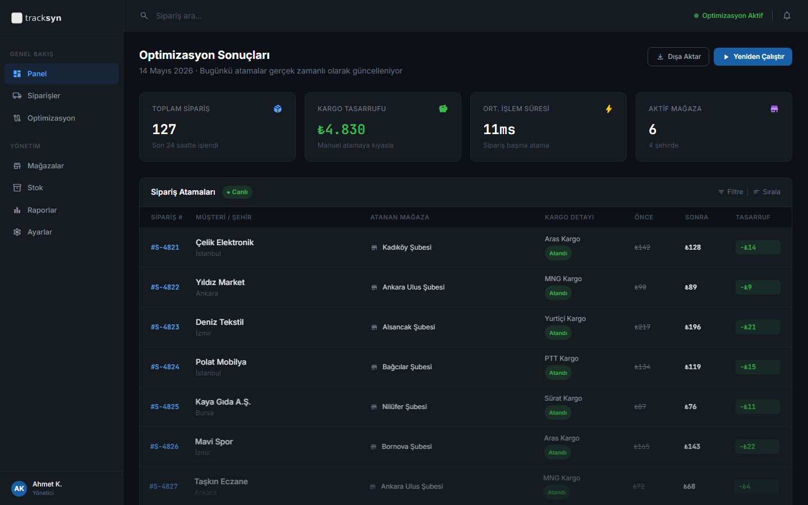Open the Stok section
This screenshot has width=808, height=505.
point(61,187)
